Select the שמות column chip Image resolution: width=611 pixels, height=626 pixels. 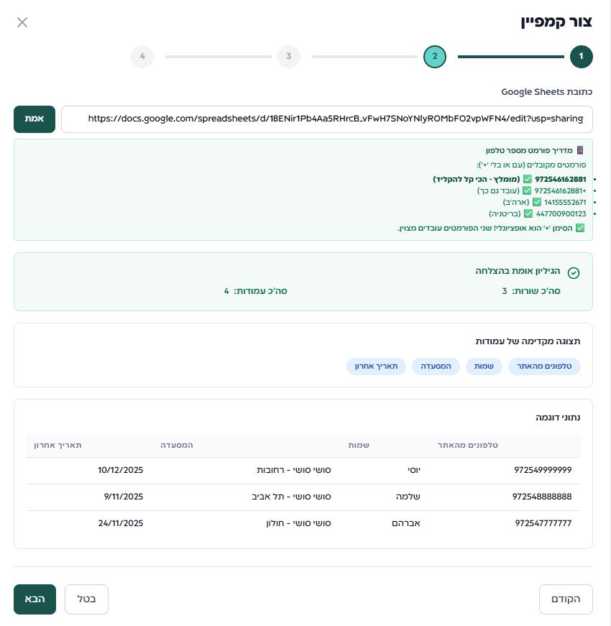pos(483,367)
